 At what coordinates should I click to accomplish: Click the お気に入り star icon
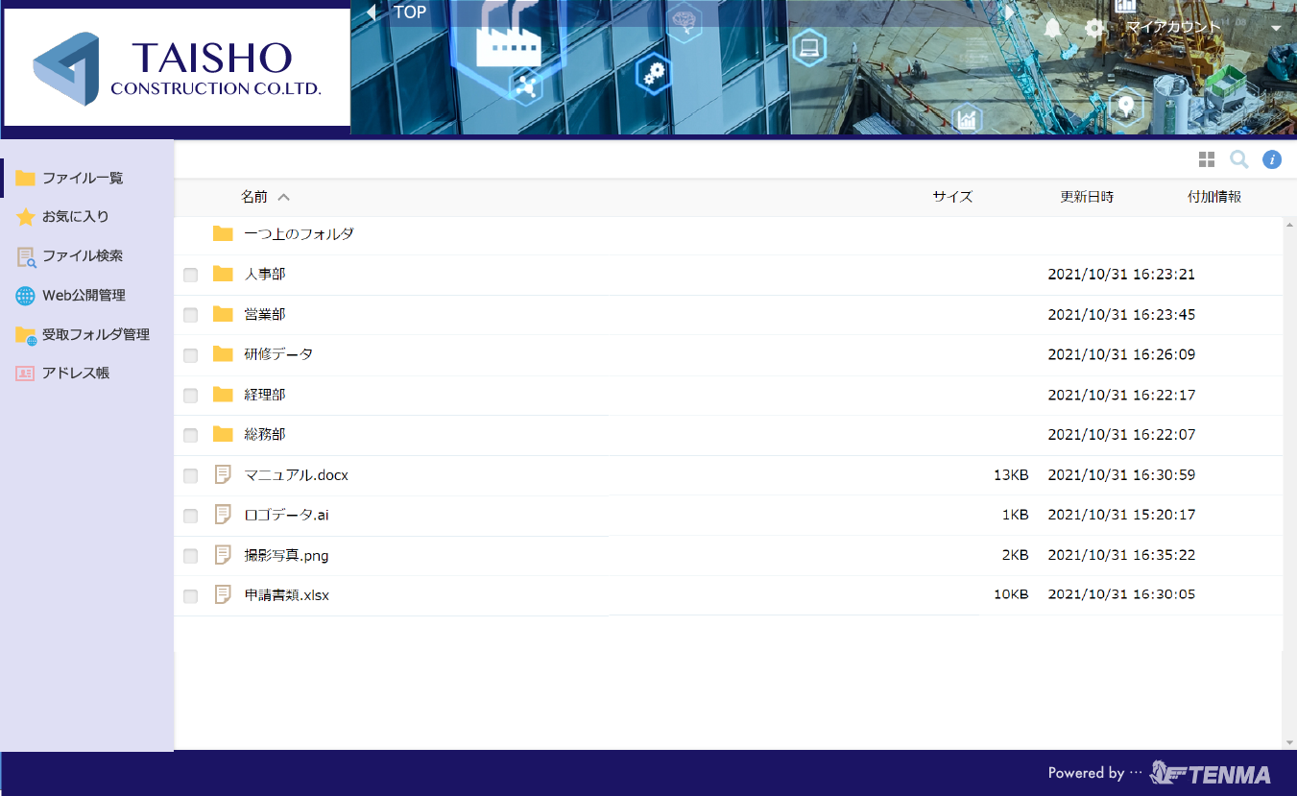(25, 217)
